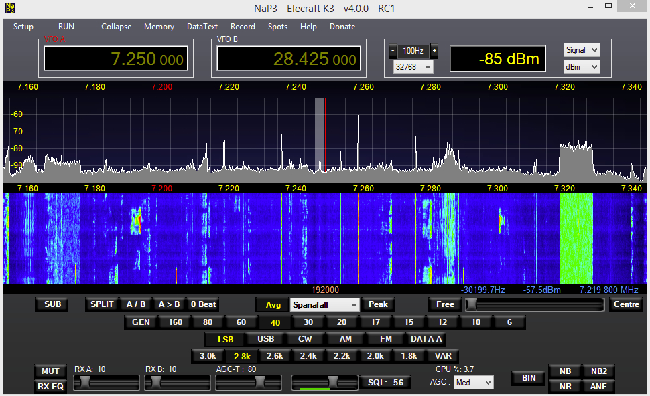Screen dimensions: 650x396
Task: Select the 20 meter band button
Action: coord(342,322)
